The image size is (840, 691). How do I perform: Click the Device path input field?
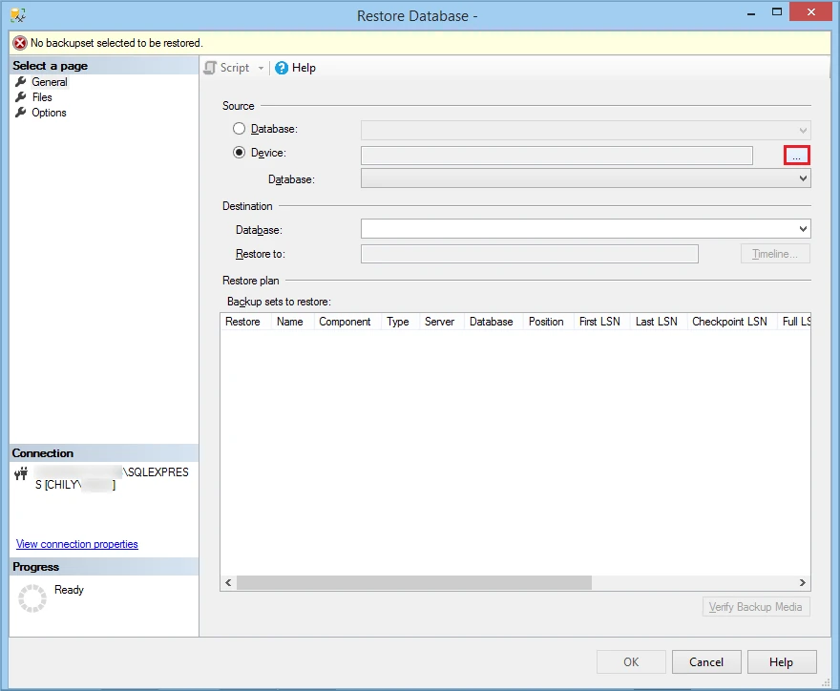pos(556,156)
